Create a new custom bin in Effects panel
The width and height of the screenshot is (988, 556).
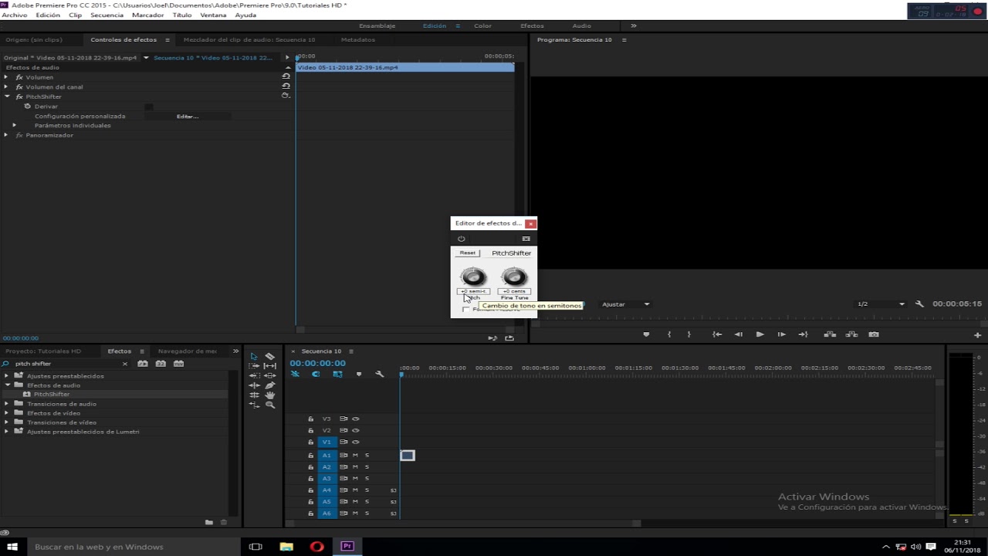coord(208,522)
